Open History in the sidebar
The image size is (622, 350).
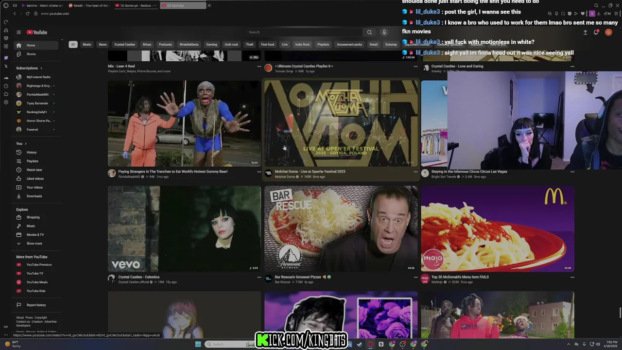pyautogui.click(x=36, y=152)
